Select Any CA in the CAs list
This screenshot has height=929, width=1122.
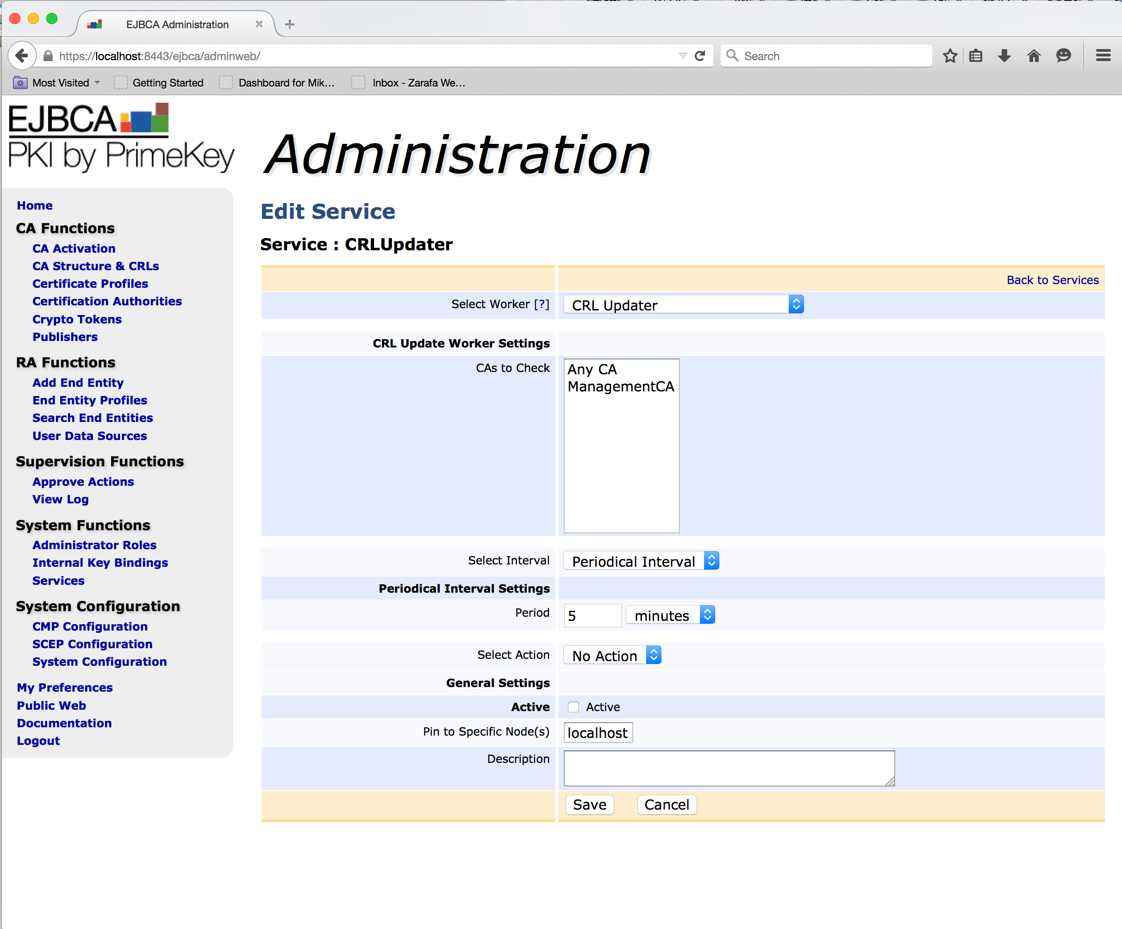(592, 369)
